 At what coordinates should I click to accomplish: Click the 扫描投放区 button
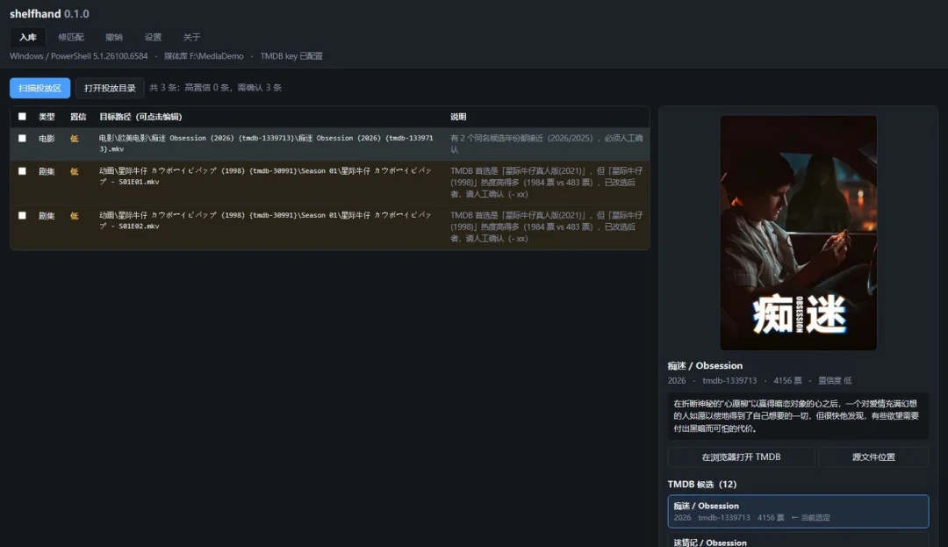coord(39,89)
